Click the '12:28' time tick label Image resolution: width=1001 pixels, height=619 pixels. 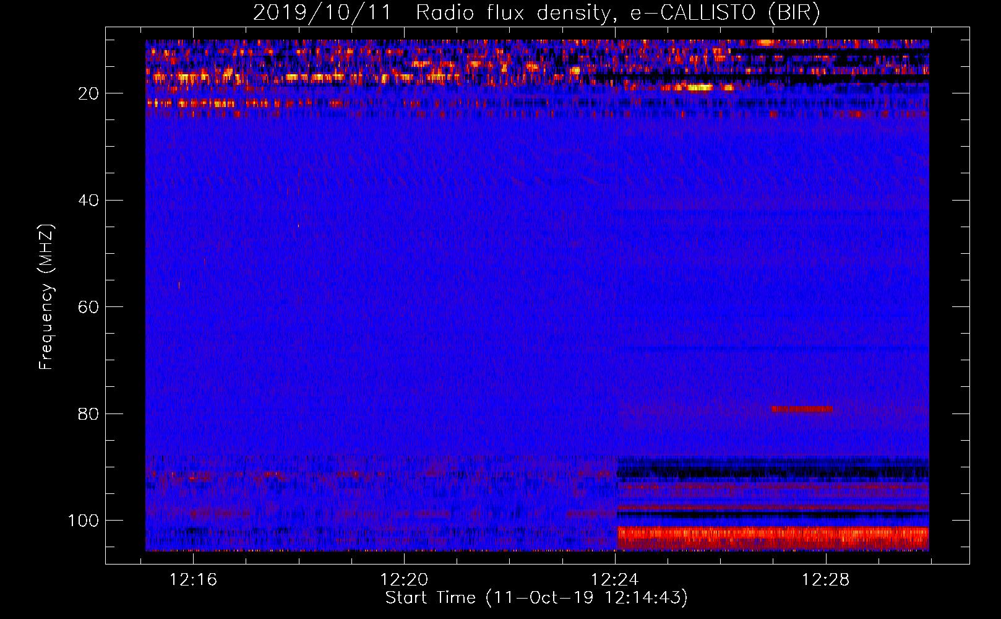[x=826, y=580]
